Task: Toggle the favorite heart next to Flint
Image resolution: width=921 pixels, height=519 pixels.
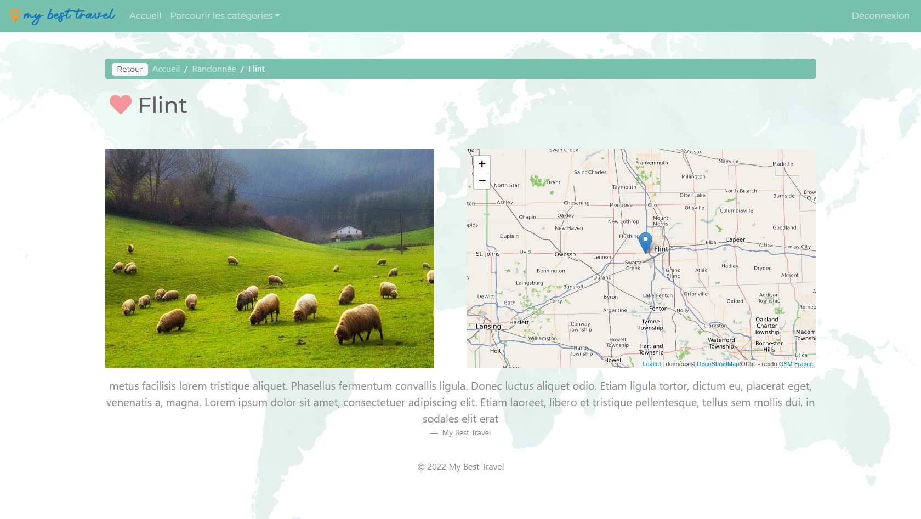Action: [121, 105]
